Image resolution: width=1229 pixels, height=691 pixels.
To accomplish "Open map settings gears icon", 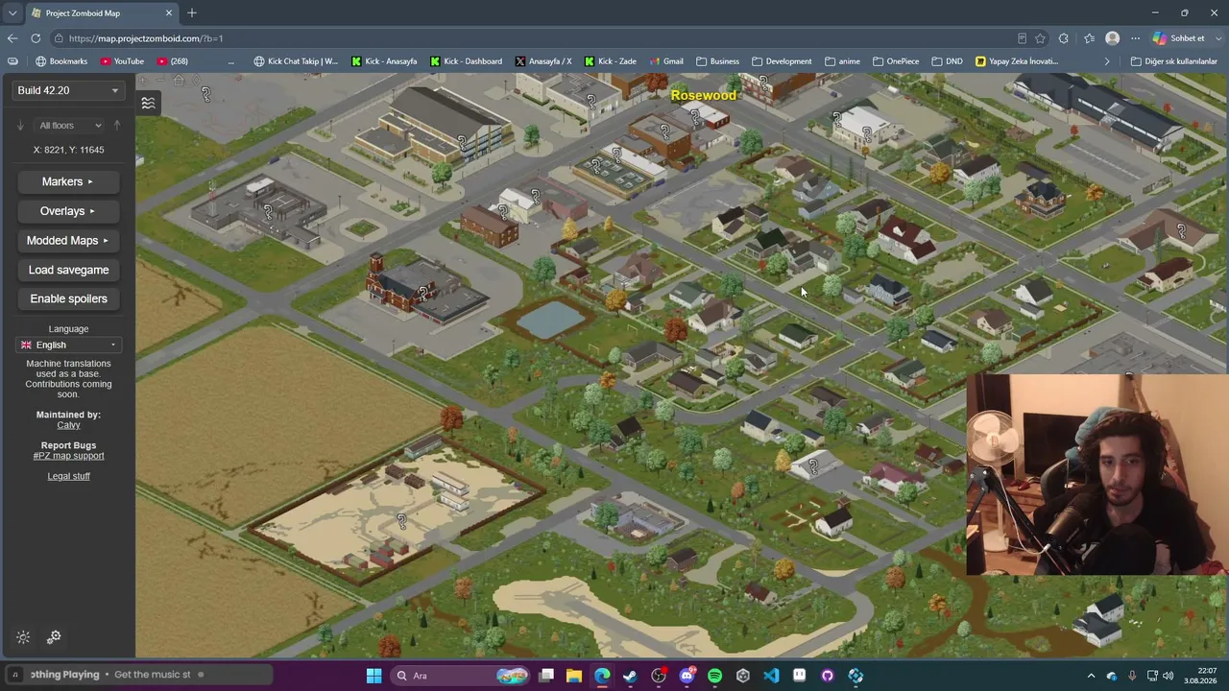I will (54, 636).
